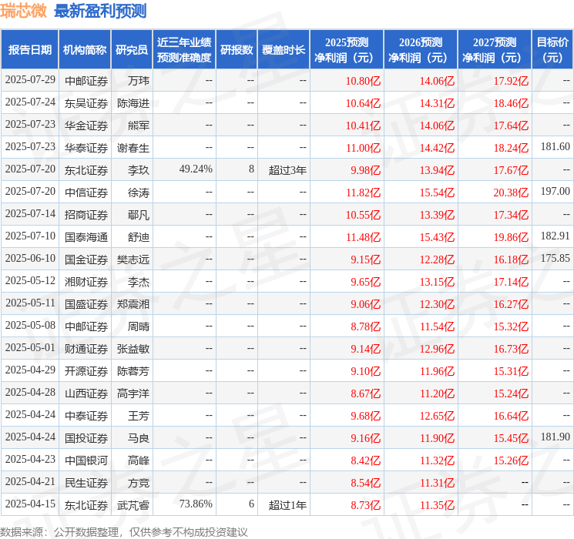Click researcher 武芃睿 cell
The height and width of the screenshot is (539, 574).
click(133, 505)
